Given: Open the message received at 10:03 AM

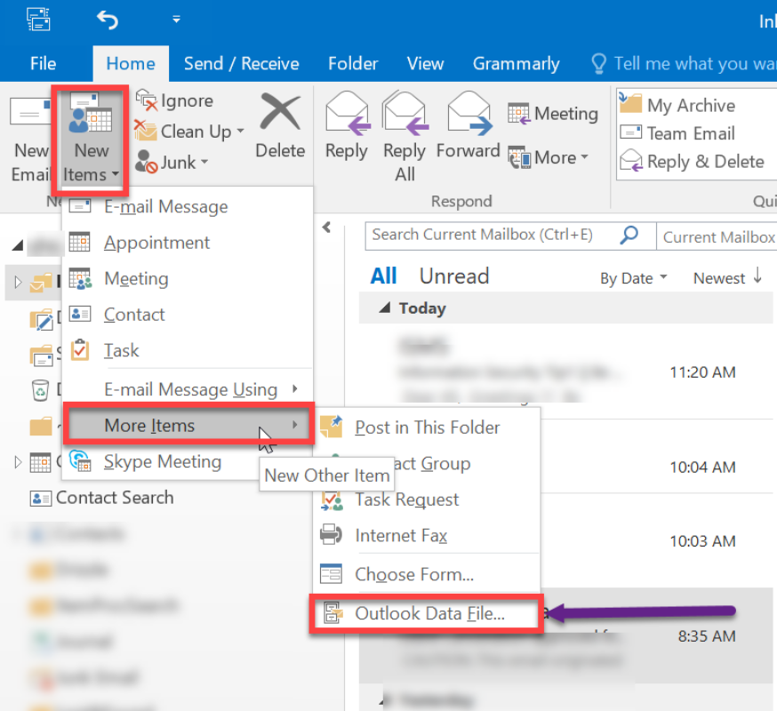Looking at the screenshot, I should (657, 540).
